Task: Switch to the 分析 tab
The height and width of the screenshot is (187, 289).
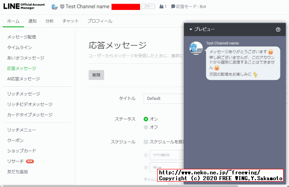Action: coord(49,21)
